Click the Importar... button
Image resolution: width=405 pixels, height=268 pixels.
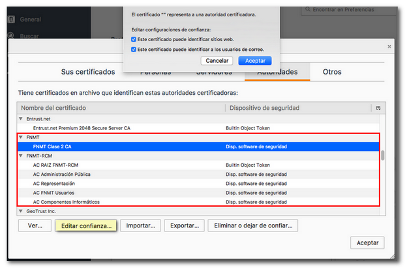[x=140, y=226]
